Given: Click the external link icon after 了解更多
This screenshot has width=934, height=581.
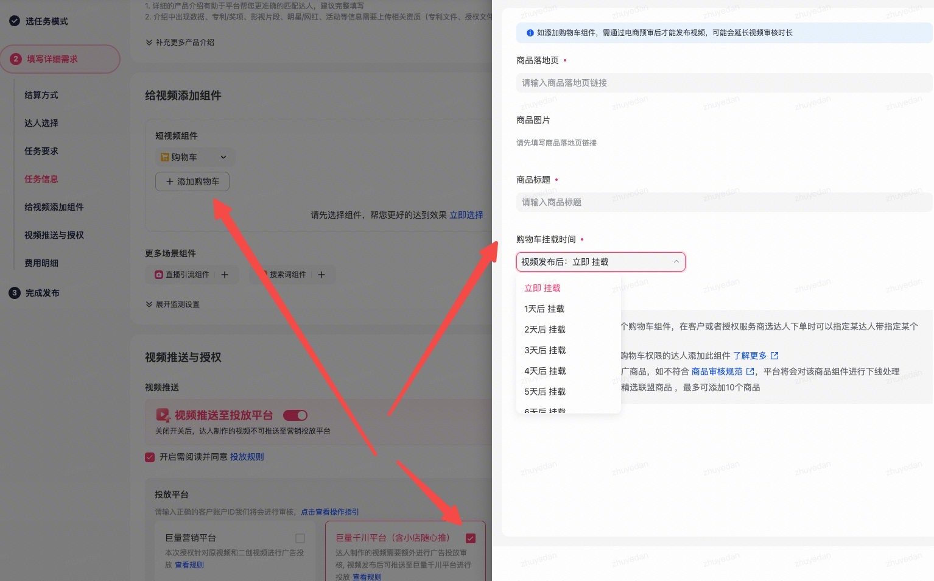Looking at the screenshot, I should tap(774, 356).
